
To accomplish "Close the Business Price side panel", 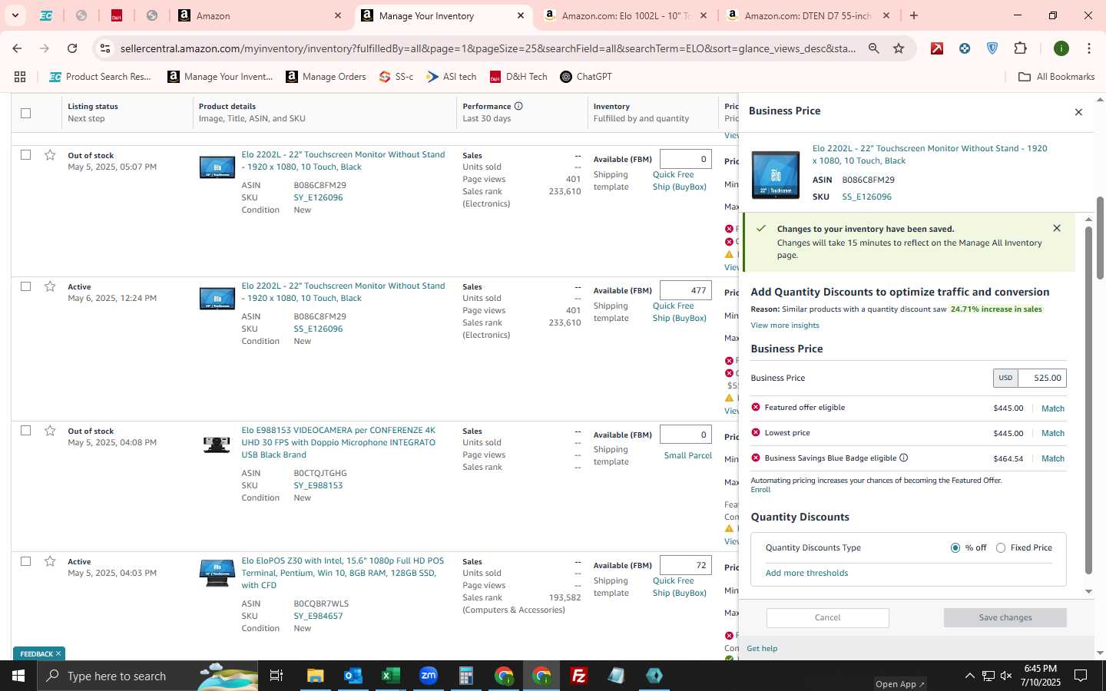I will 1078,112.
